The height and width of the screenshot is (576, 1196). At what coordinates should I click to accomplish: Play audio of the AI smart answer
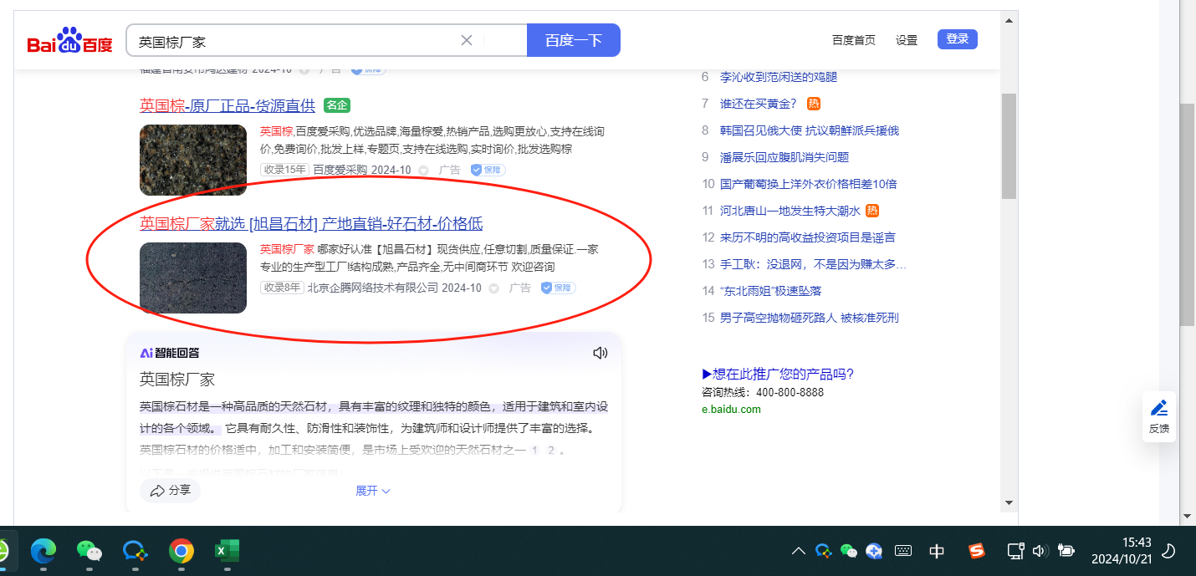pos(600,353)
